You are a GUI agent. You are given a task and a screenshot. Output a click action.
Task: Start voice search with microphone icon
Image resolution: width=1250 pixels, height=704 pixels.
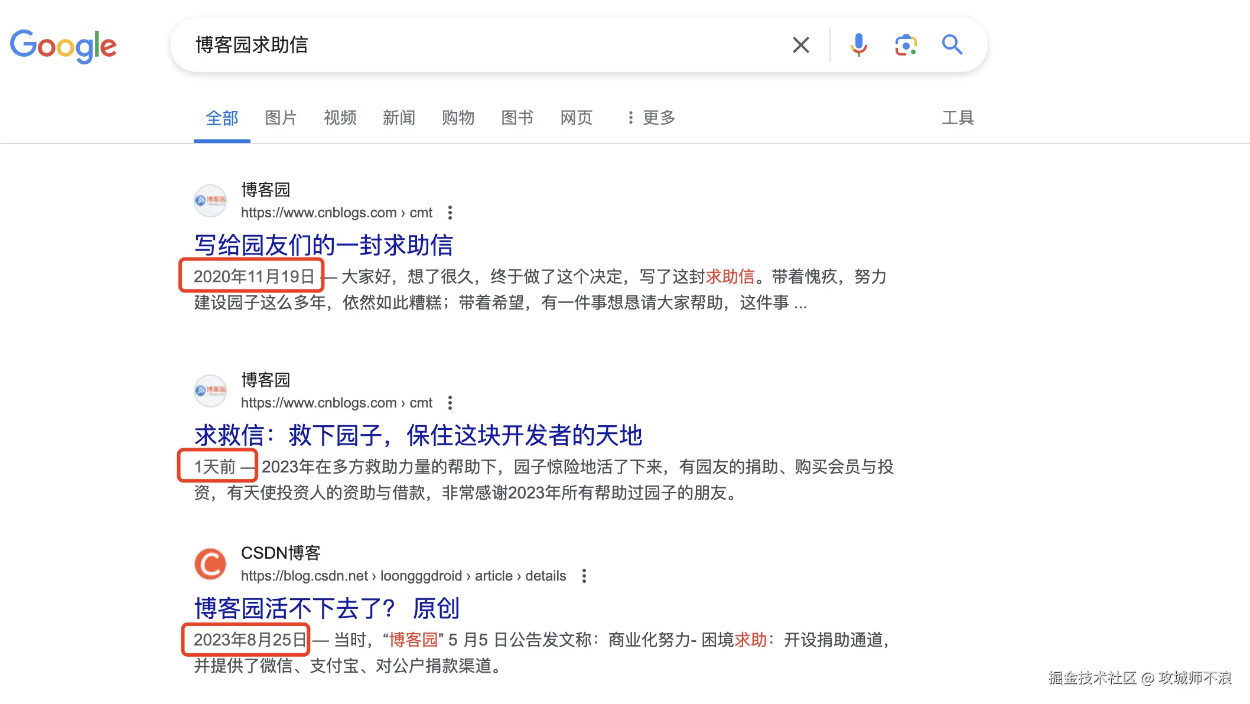[858, 45]
